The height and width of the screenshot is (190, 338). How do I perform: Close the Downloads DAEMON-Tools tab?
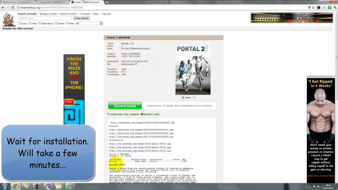(68, 2)
